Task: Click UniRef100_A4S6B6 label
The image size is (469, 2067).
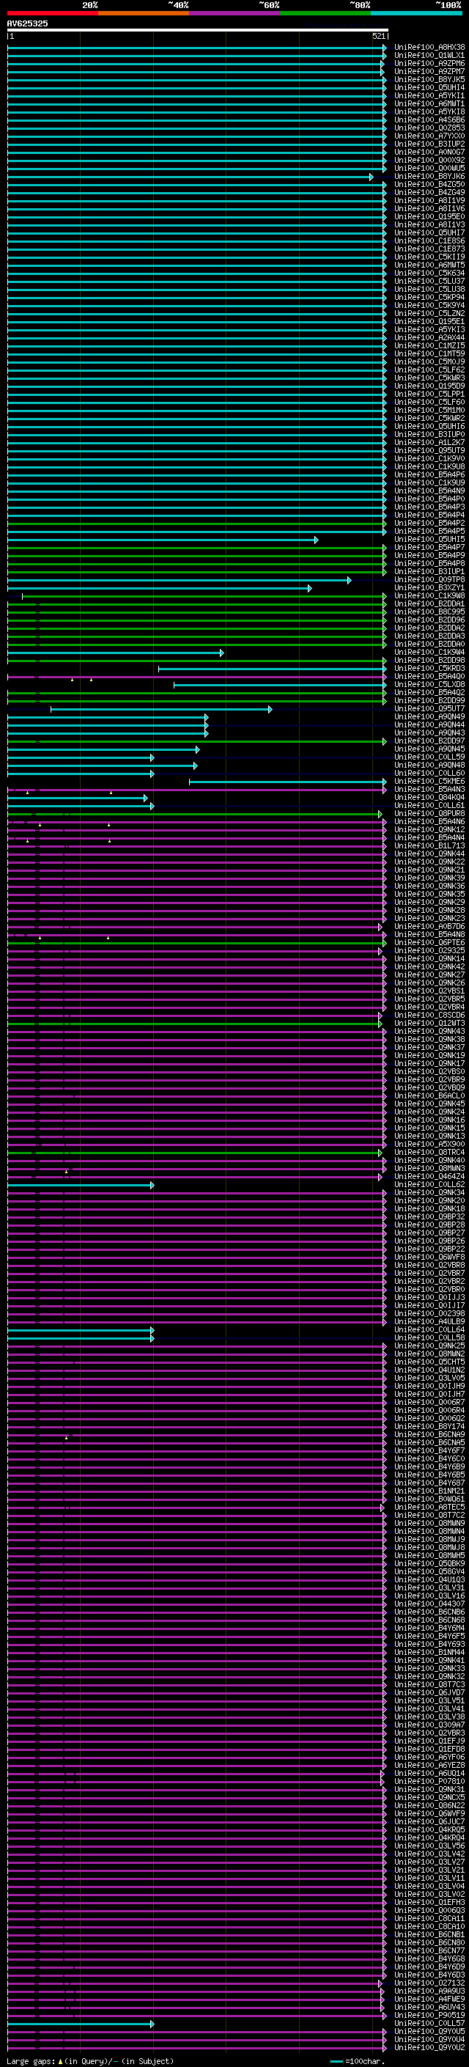Action: coord(429,120)
